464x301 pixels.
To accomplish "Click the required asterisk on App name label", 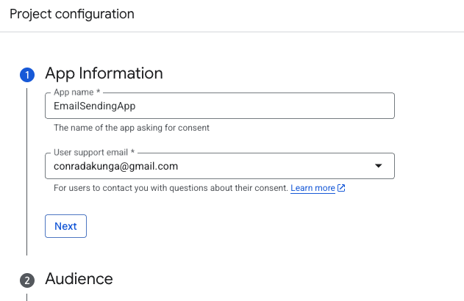I will click(x=99, y=93).
